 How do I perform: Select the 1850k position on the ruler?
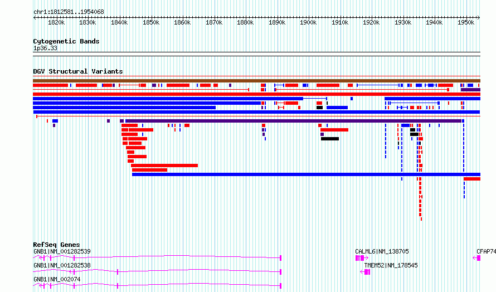pyautogui.click(x=151, y=23)
